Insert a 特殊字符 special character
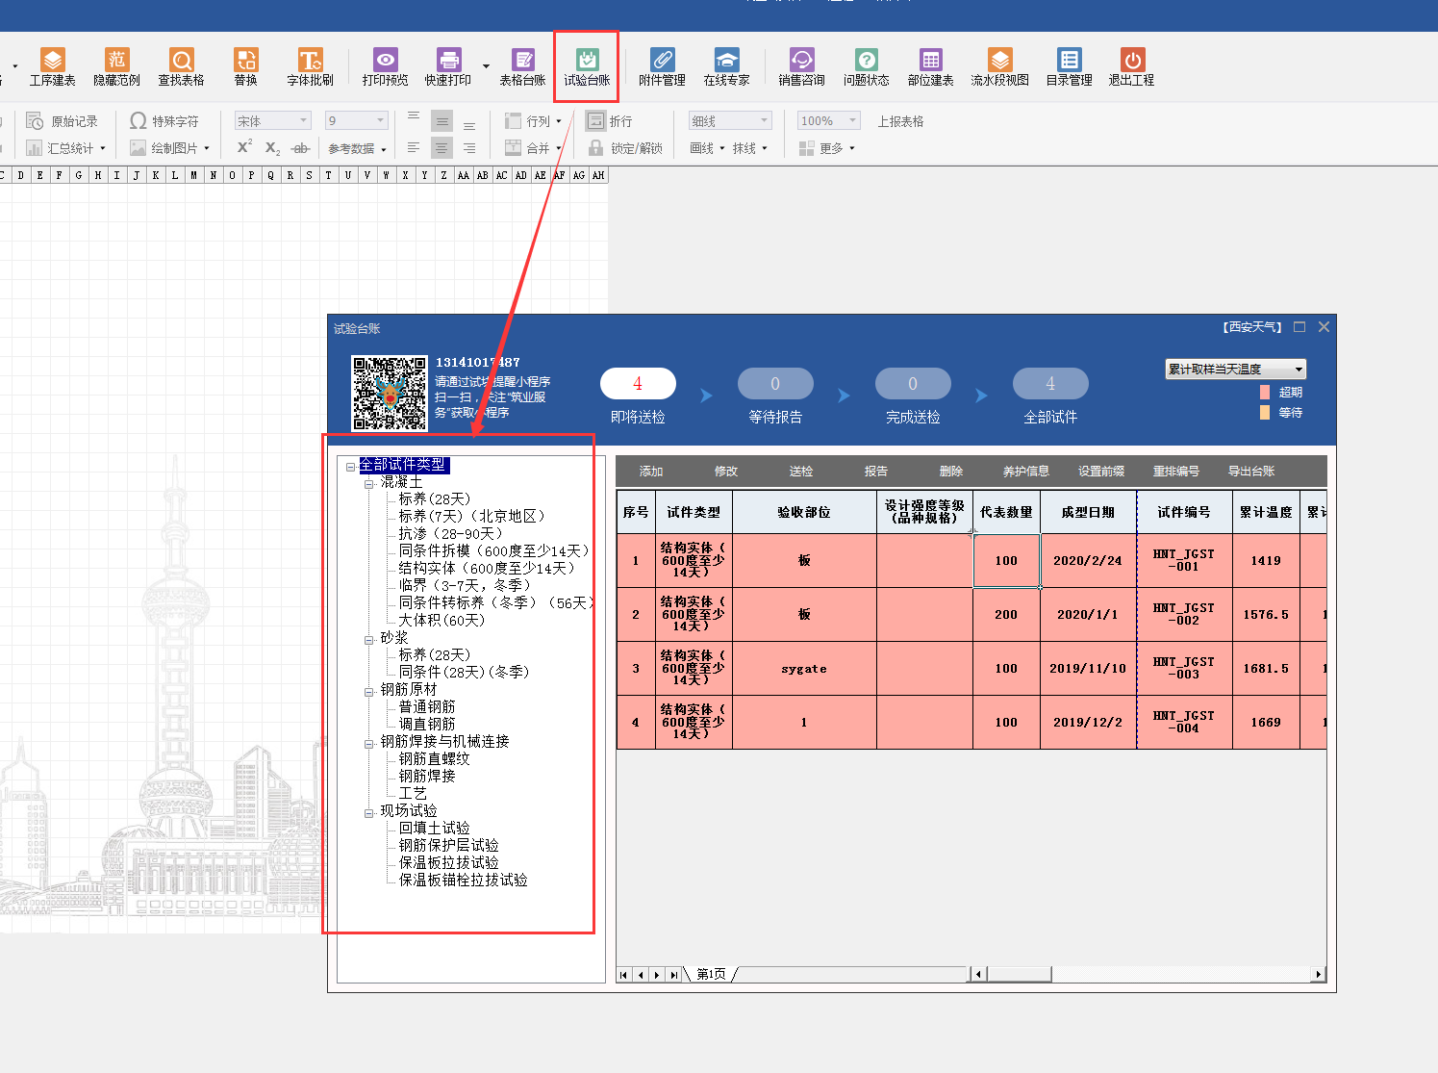 point(164,121)
